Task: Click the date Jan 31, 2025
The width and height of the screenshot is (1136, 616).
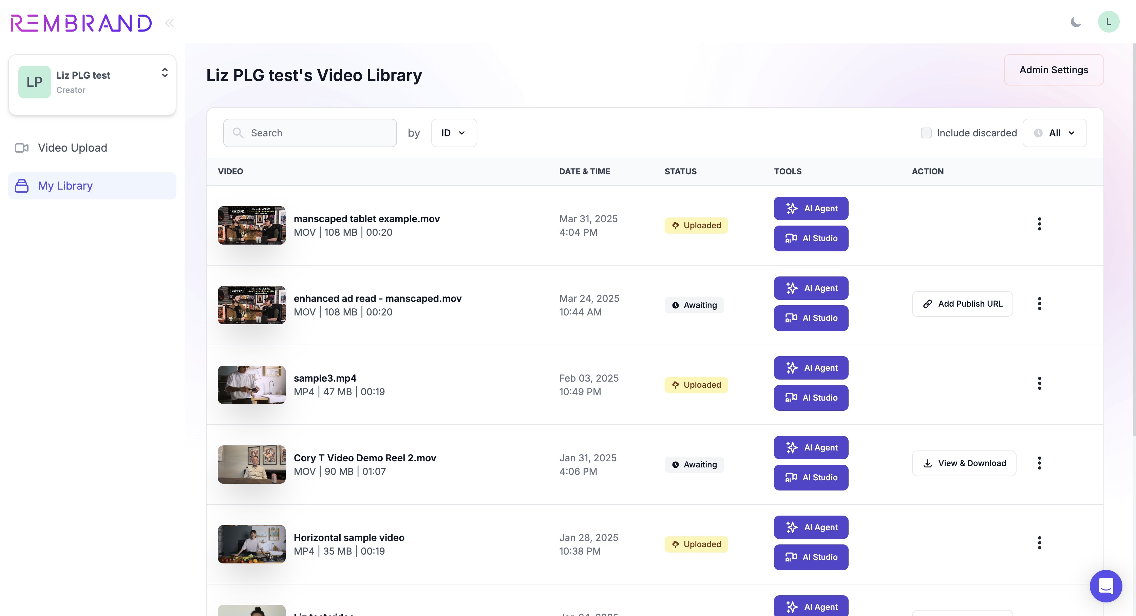Action: [588, 458]
